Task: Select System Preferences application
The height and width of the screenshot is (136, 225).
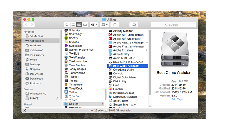Action: [x=81, y=50]
